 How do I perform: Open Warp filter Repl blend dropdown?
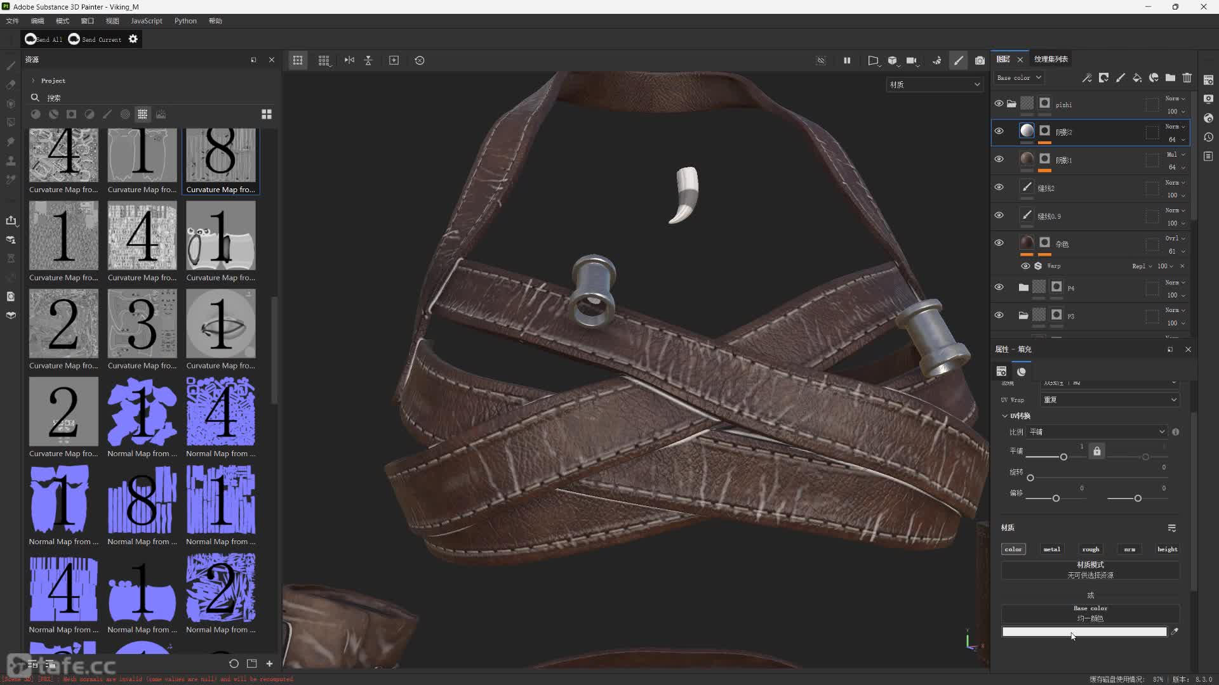(1142, 266)
